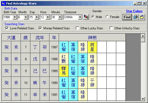Click the star application icon in title bar
Screen dimensions: 148x103
(3, 3)
